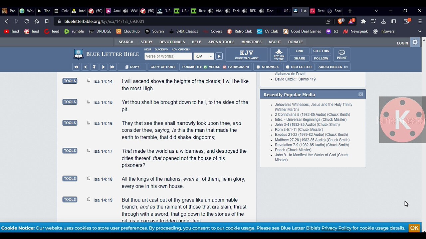Screen dimensions: 426x239
Task: Enable the Strong's checkbox
Action: click(258, 67)
